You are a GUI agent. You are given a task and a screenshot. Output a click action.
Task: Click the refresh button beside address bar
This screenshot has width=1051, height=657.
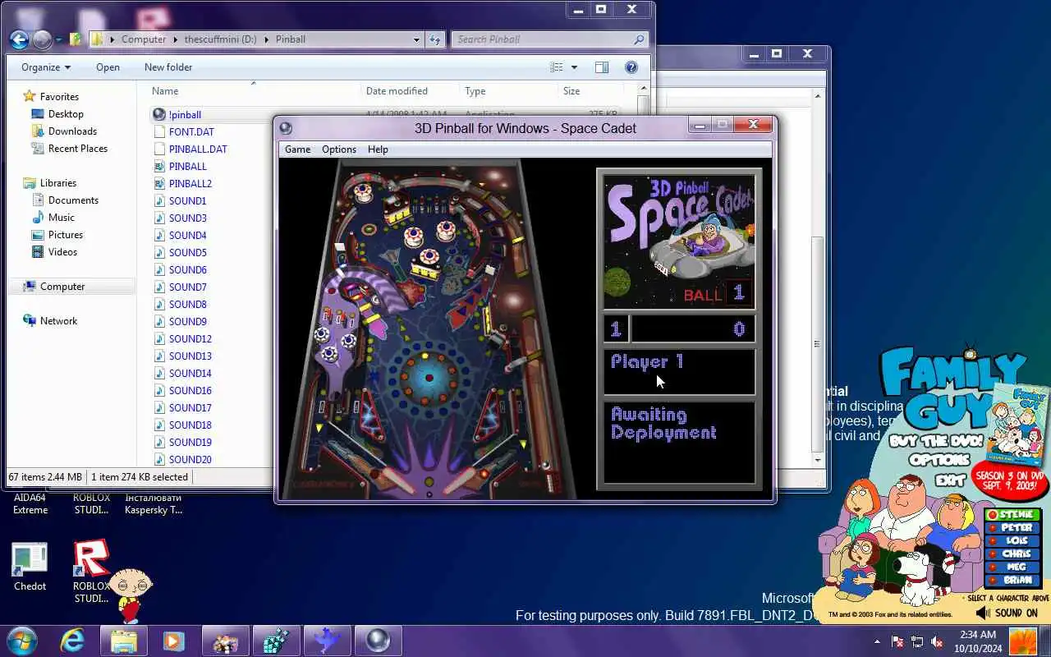click(x=436, y=39)
